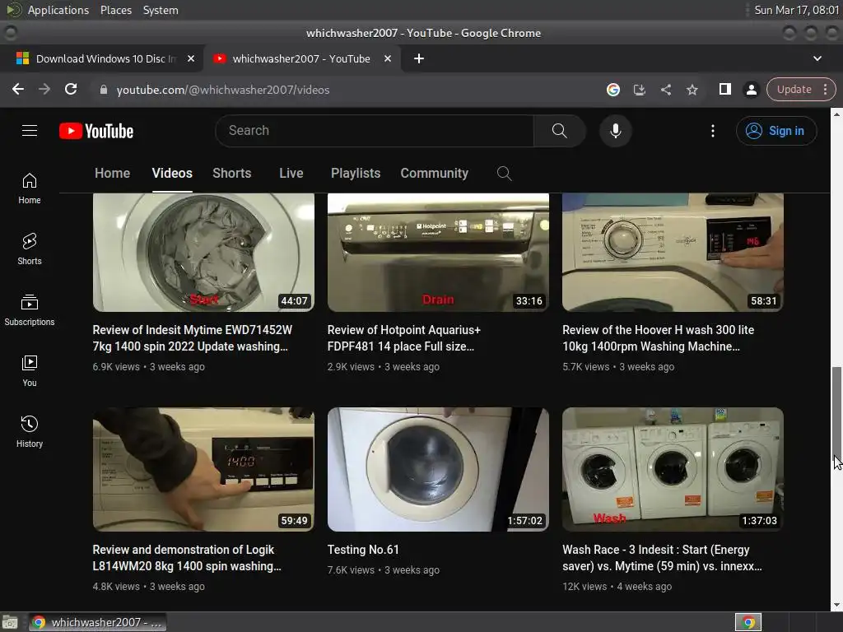Click the show desktop icon in taskbar
Screen dimensions: 843x632
10,622
